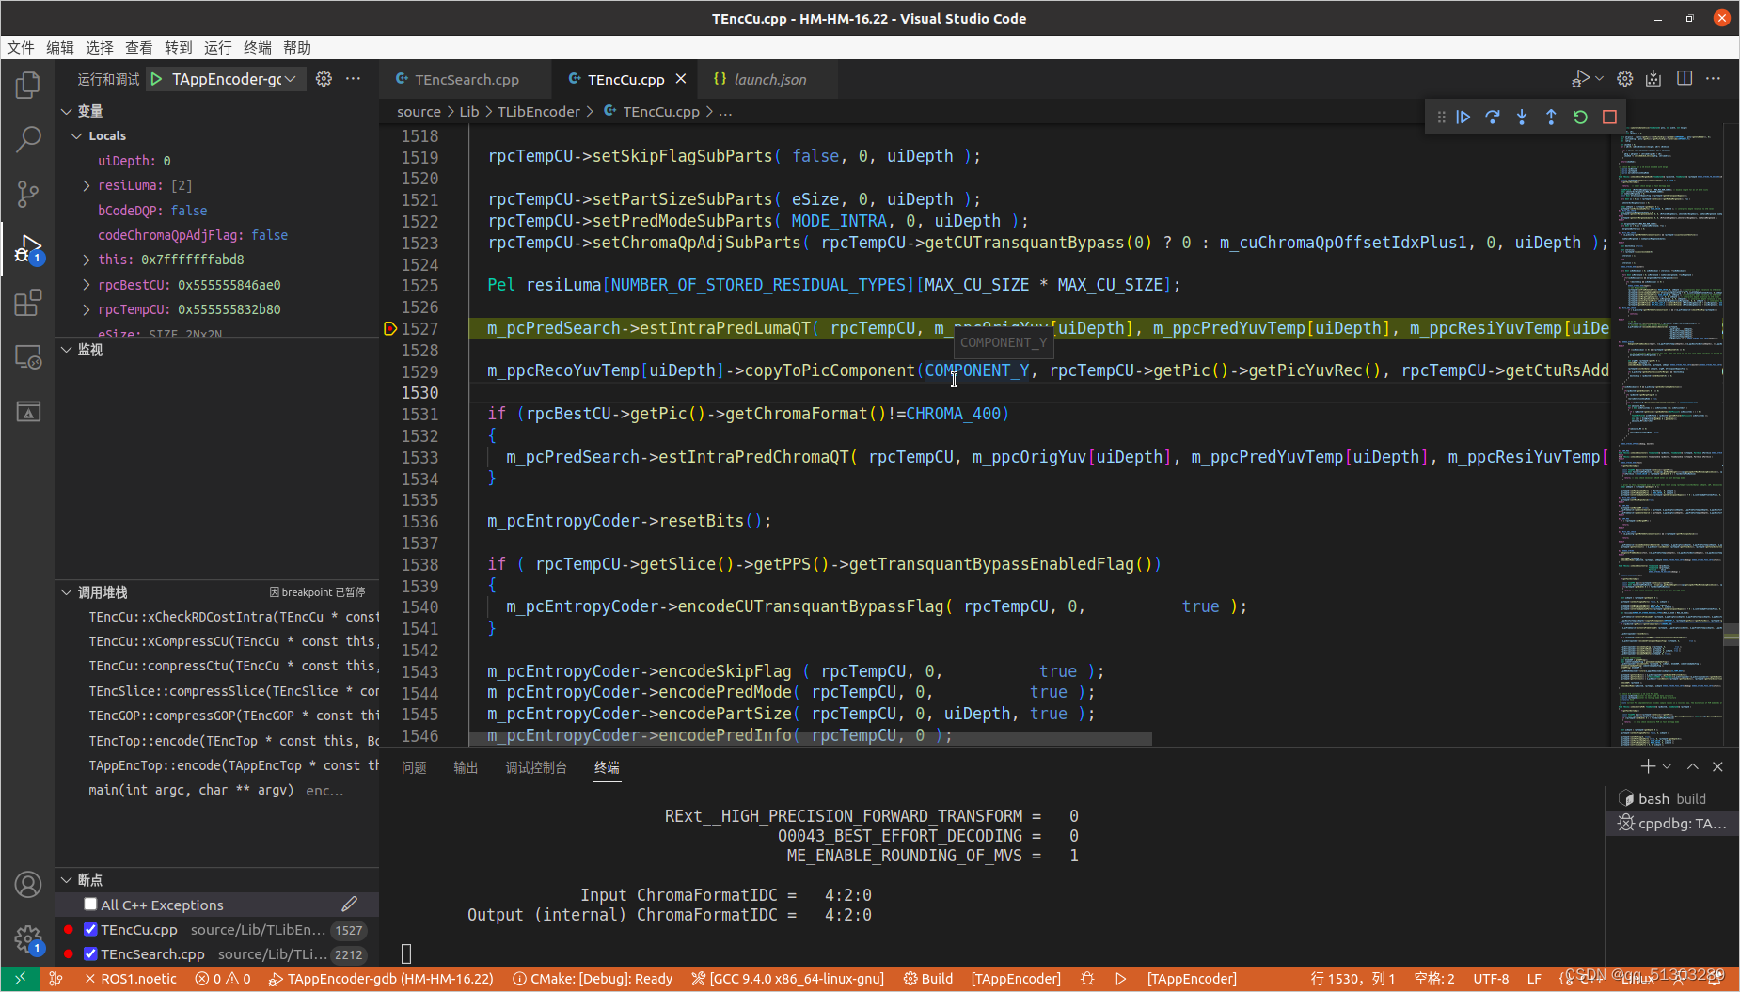Collapse the 断点 breakpoints section
The width and height of the screenshot is (1740, 992).
click(67, 880)
